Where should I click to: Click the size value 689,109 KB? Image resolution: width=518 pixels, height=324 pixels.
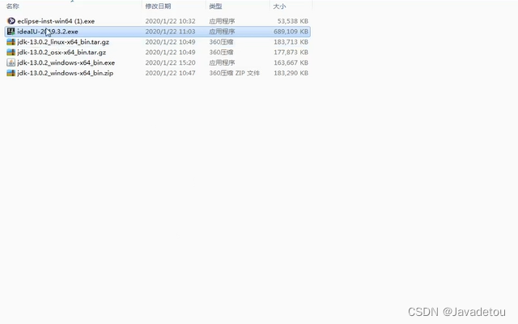click(291, 32)
